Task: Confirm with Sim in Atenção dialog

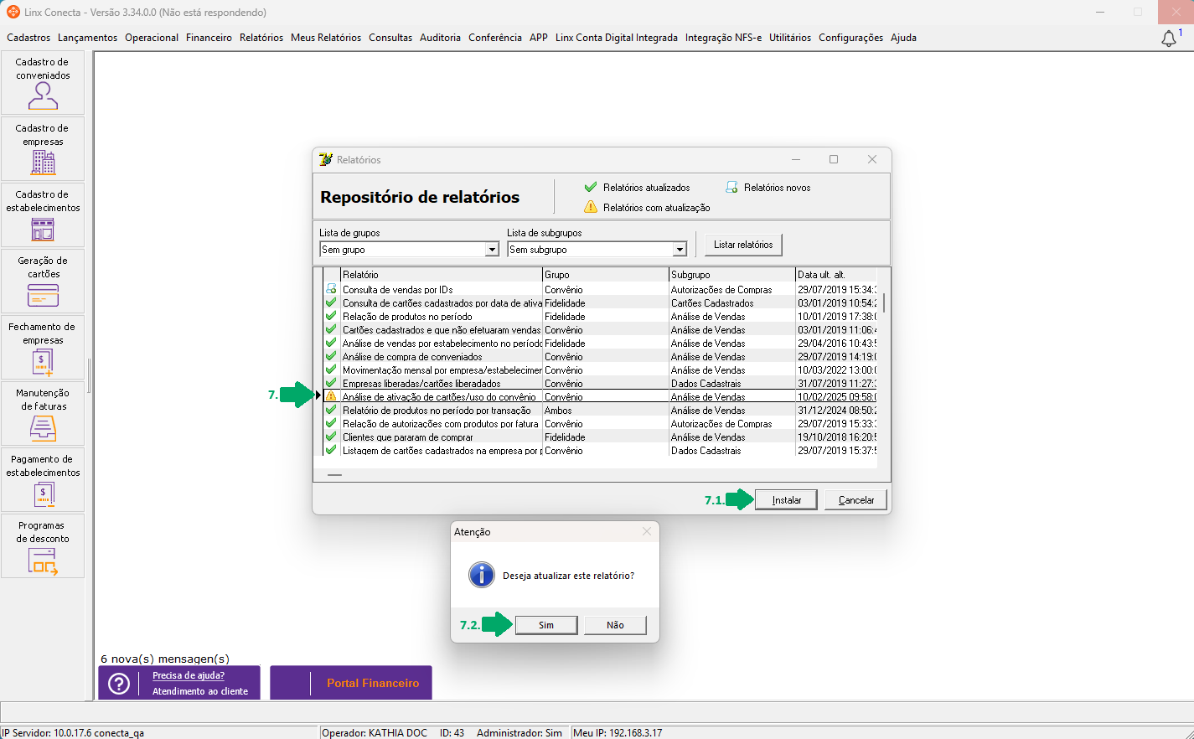Action: tap(546, 625)
